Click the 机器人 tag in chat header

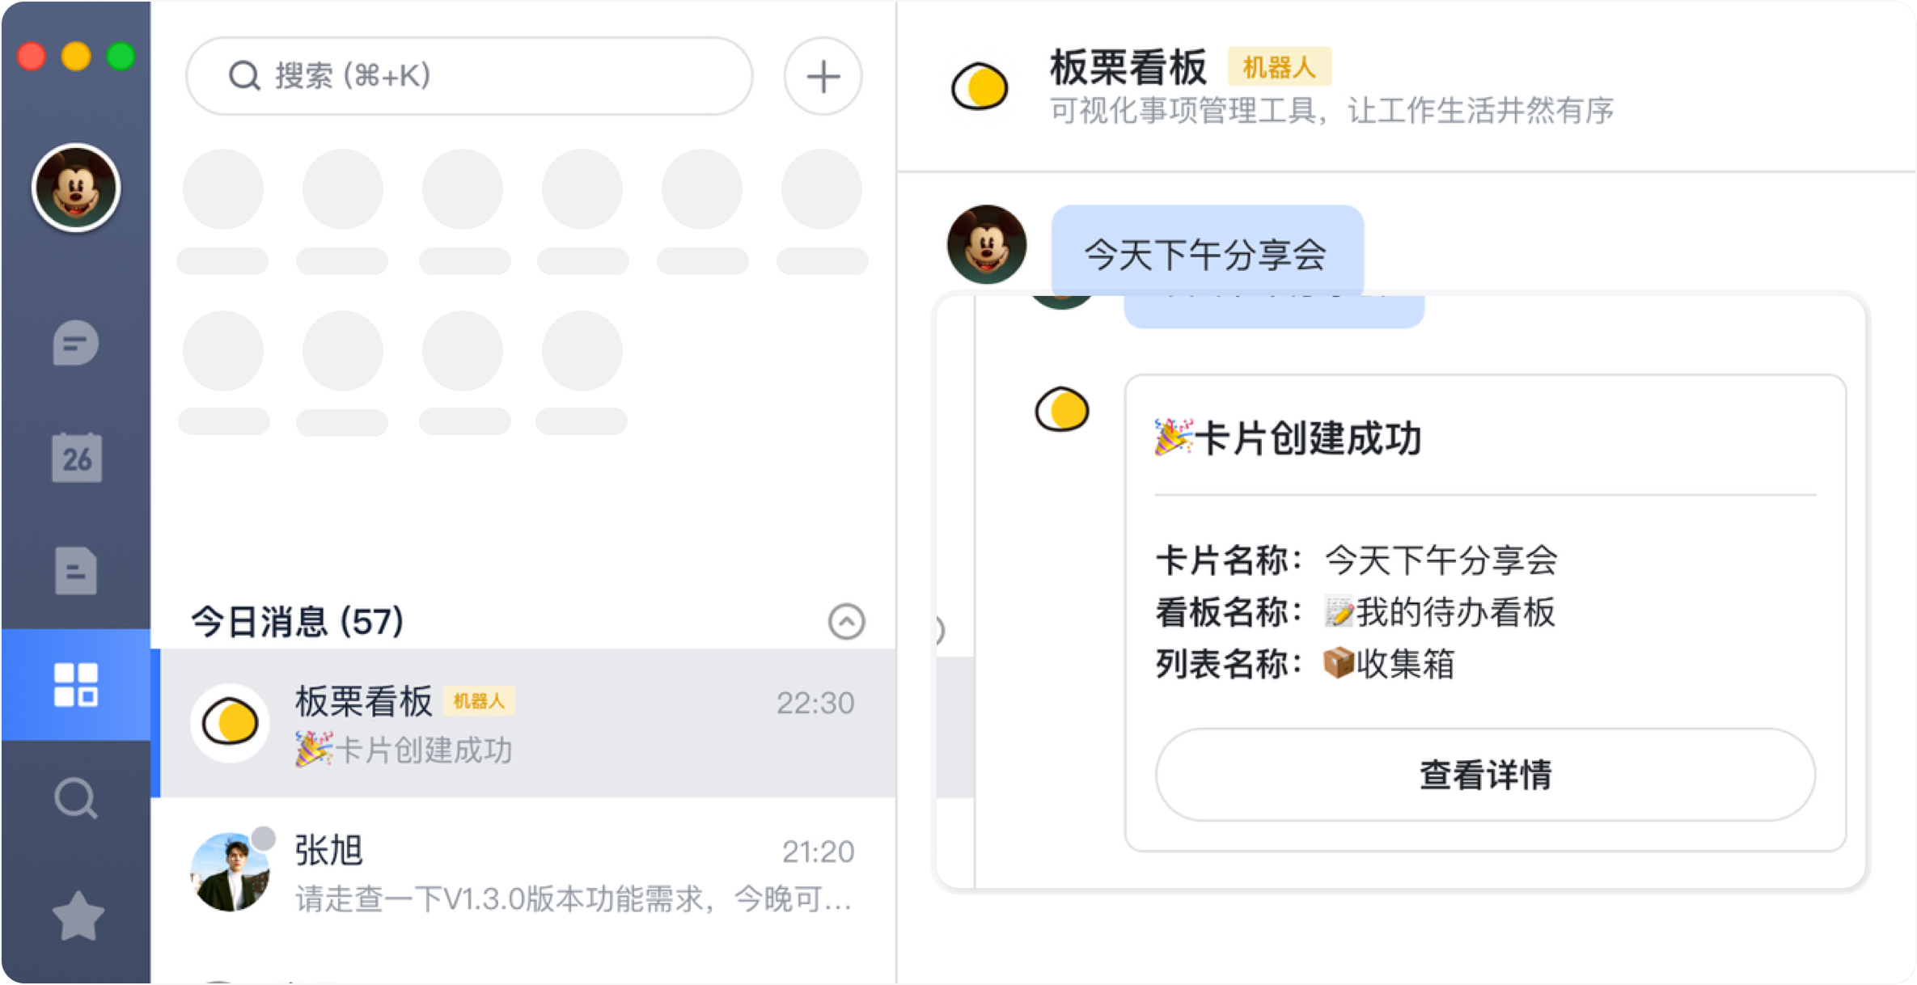point(1279,67)
